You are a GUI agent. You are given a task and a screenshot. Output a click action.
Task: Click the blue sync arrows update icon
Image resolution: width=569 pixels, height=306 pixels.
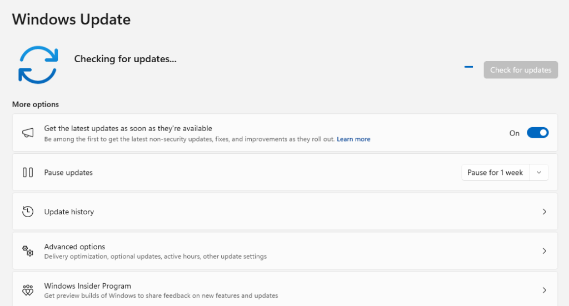(x=38, y=65)
